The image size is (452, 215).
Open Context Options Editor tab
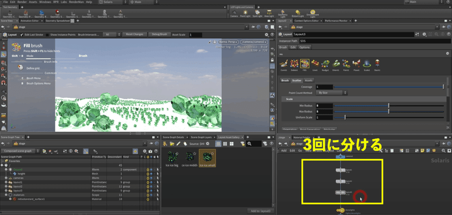pos(307,21)
